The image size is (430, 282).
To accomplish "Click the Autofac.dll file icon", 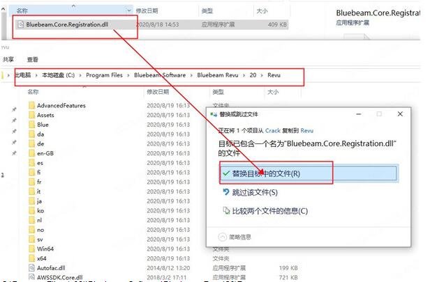I will pos(31,268).
